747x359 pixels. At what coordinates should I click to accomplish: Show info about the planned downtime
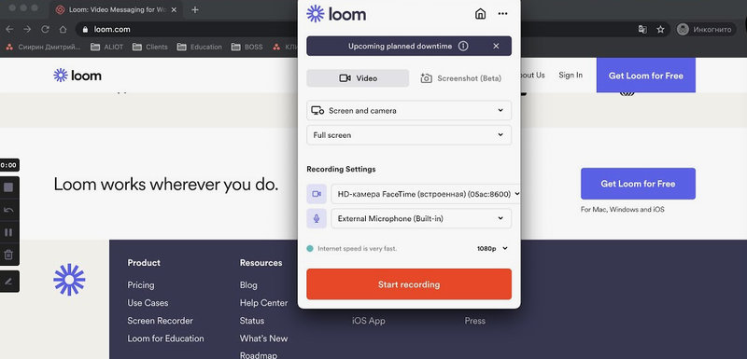(x=463, y=46)
